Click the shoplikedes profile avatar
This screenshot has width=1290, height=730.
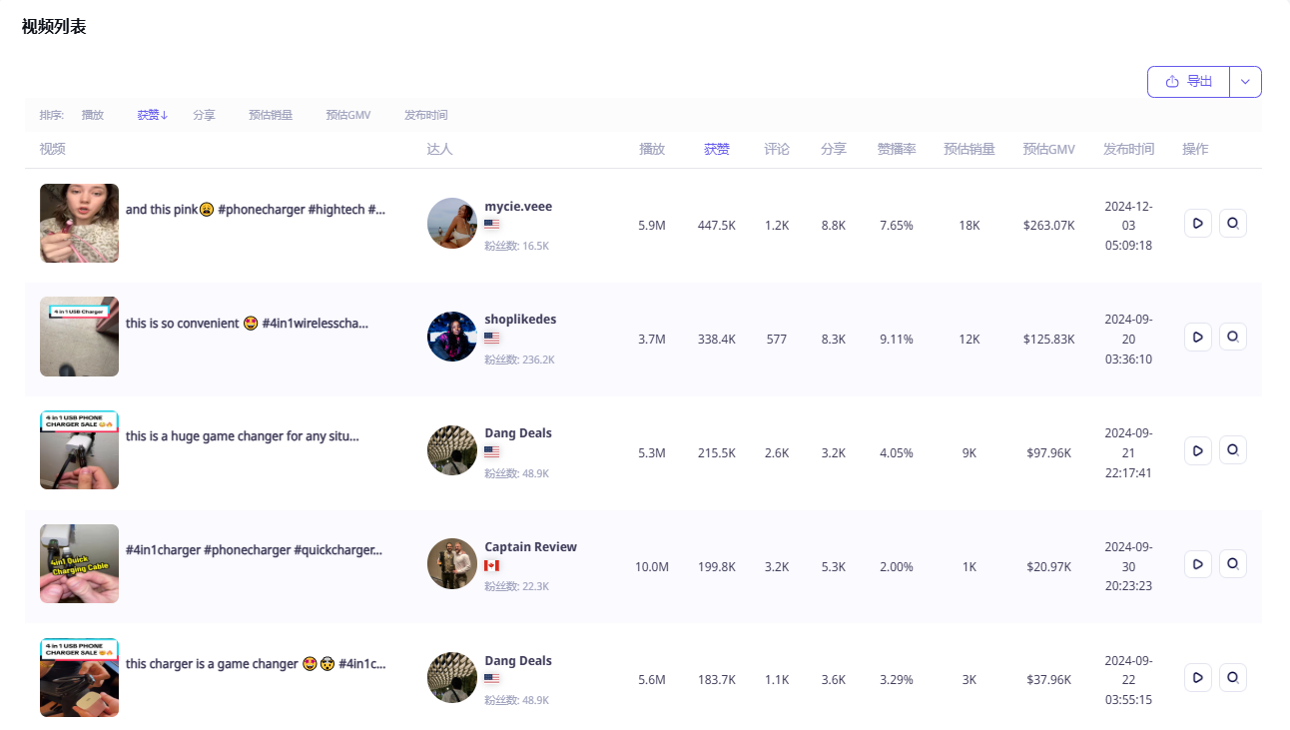point(451,337)
